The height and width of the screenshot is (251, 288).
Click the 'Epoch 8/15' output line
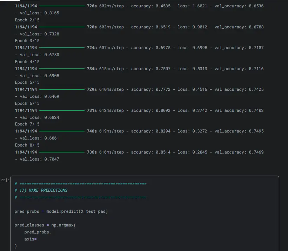(x=27, y=145)
